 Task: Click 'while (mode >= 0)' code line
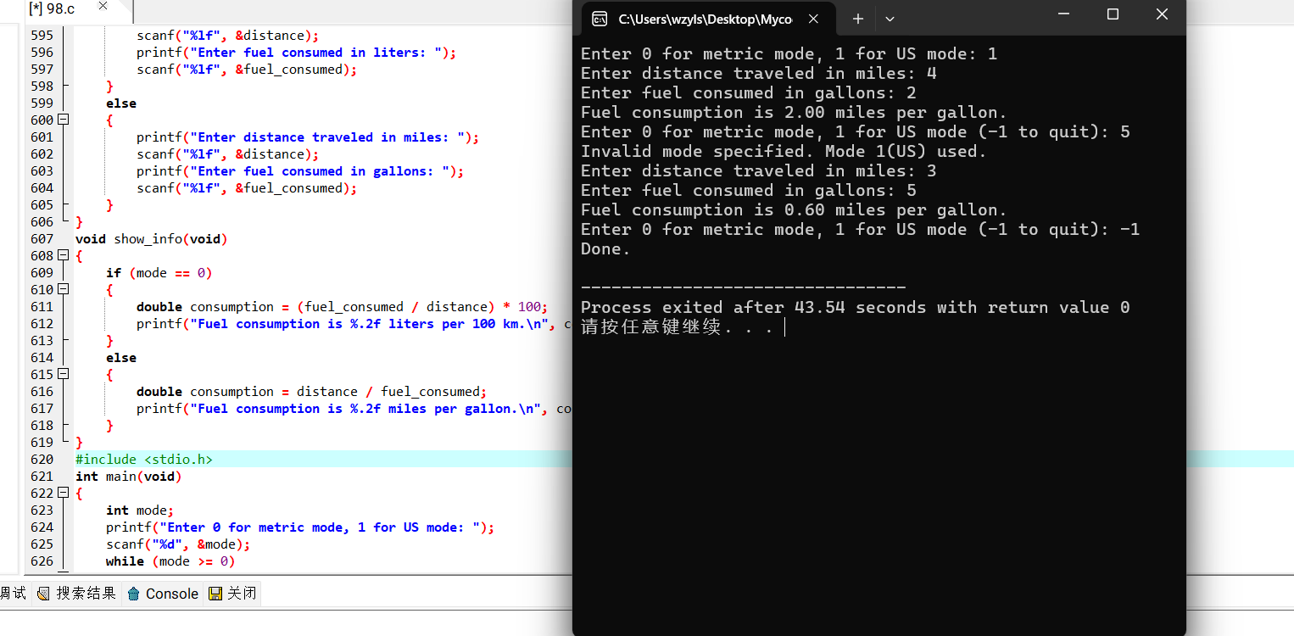coord(170,561)
